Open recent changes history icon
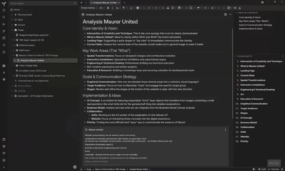 (4, 45)
